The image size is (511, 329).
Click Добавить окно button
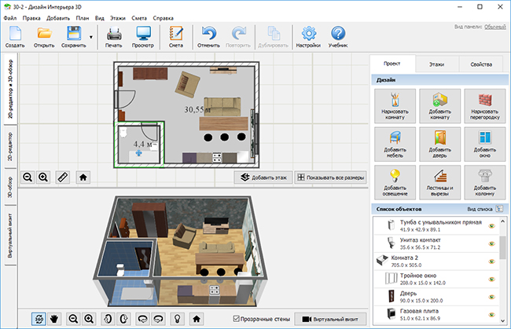(485, 144)
